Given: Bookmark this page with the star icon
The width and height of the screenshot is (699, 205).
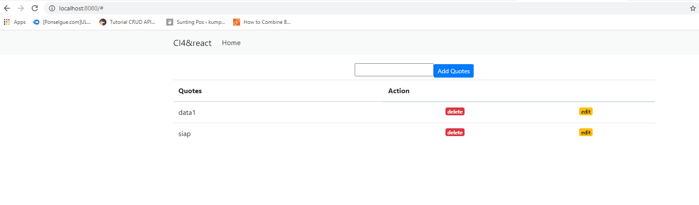Looking at the screenshot, I should 692,8.
